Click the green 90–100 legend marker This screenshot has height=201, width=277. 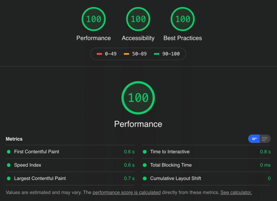point(157,54)
